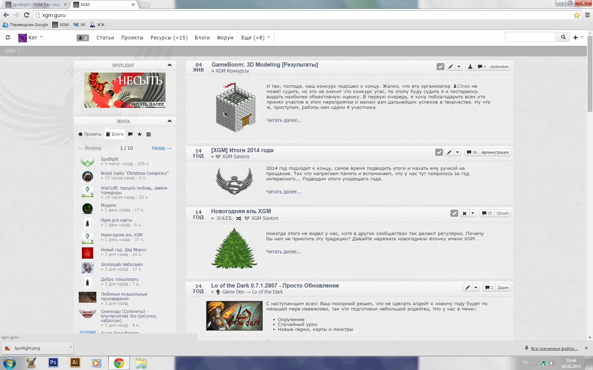The image size is (593, 370).
Task: Click the search magnifier button
Action: click(563, 37)
